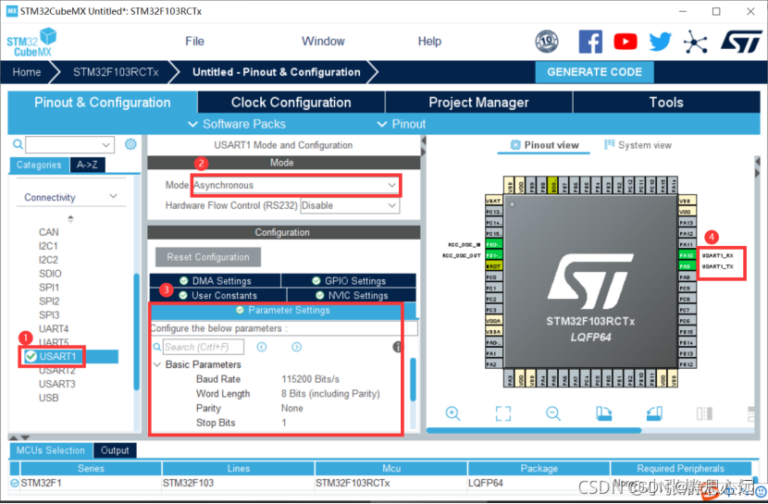Click the status icon beside STM32F1 row
Screen dimensions: 768x504
click(x=15, y=484)
